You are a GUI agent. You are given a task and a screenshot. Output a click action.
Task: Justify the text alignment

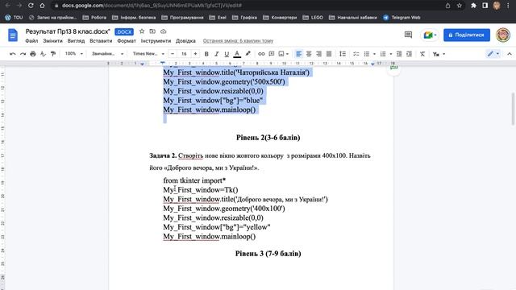pyautogui.click(x=329, y=54)
